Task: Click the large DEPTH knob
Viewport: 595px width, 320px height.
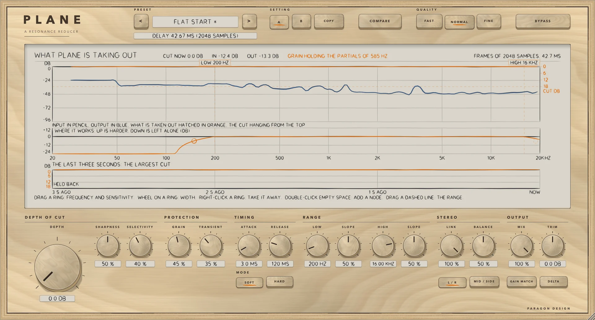Action: point(57,267)
